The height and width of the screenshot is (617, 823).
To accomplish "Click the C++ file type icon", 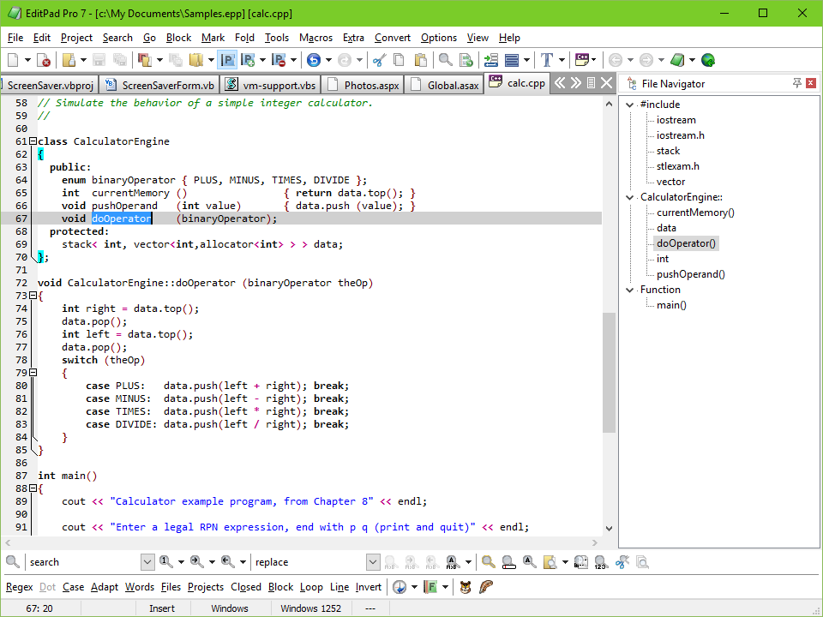I will [582, 60].
